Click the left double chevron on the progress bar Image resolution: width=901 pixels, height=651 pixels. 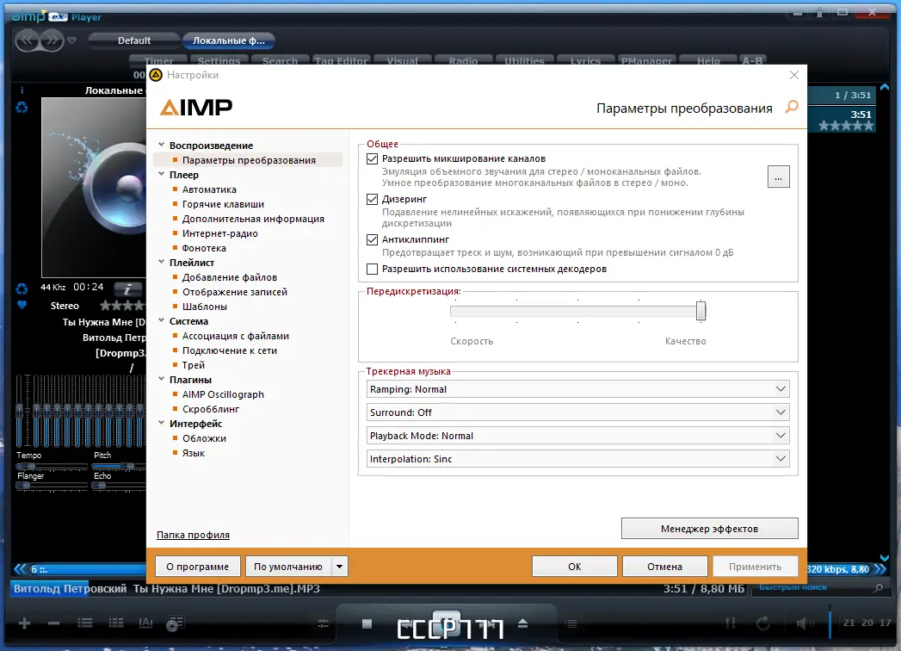[20, 568]
